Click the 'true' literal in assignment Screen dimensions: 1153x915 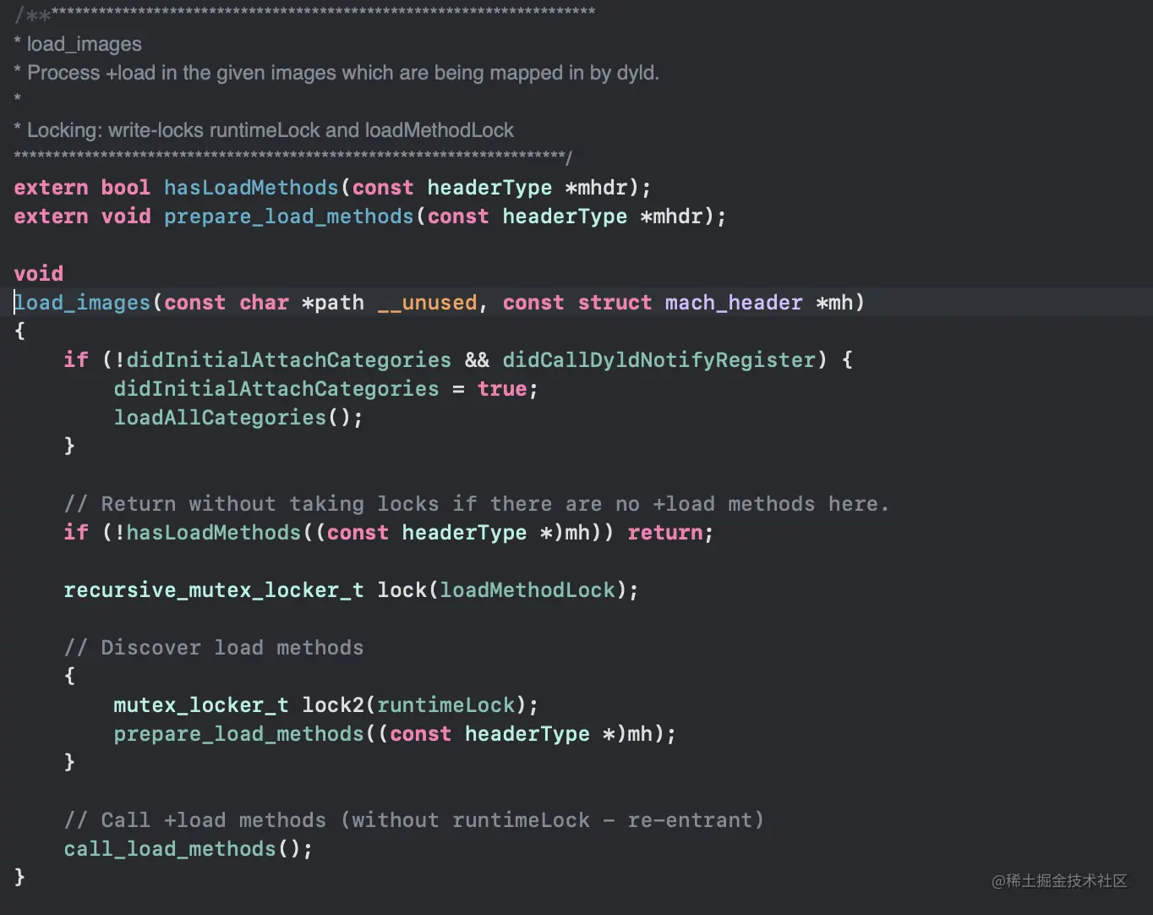coord(502,389)
